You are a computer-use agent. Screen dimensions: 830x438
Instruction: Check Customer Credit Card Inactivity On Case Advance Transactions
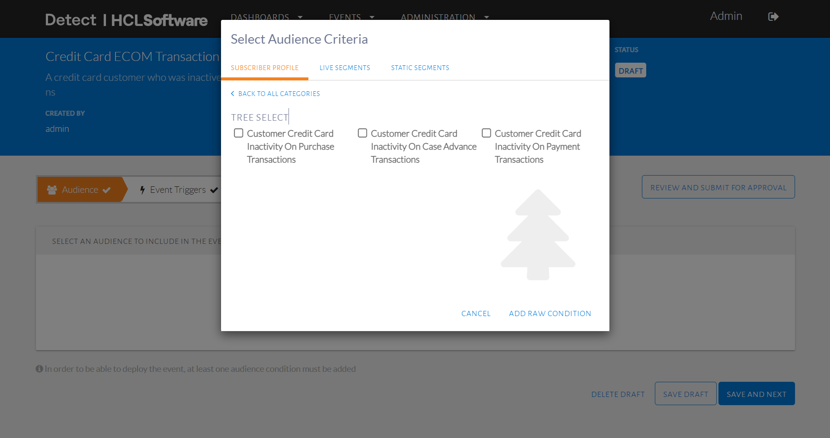click(x=362, y=133)
